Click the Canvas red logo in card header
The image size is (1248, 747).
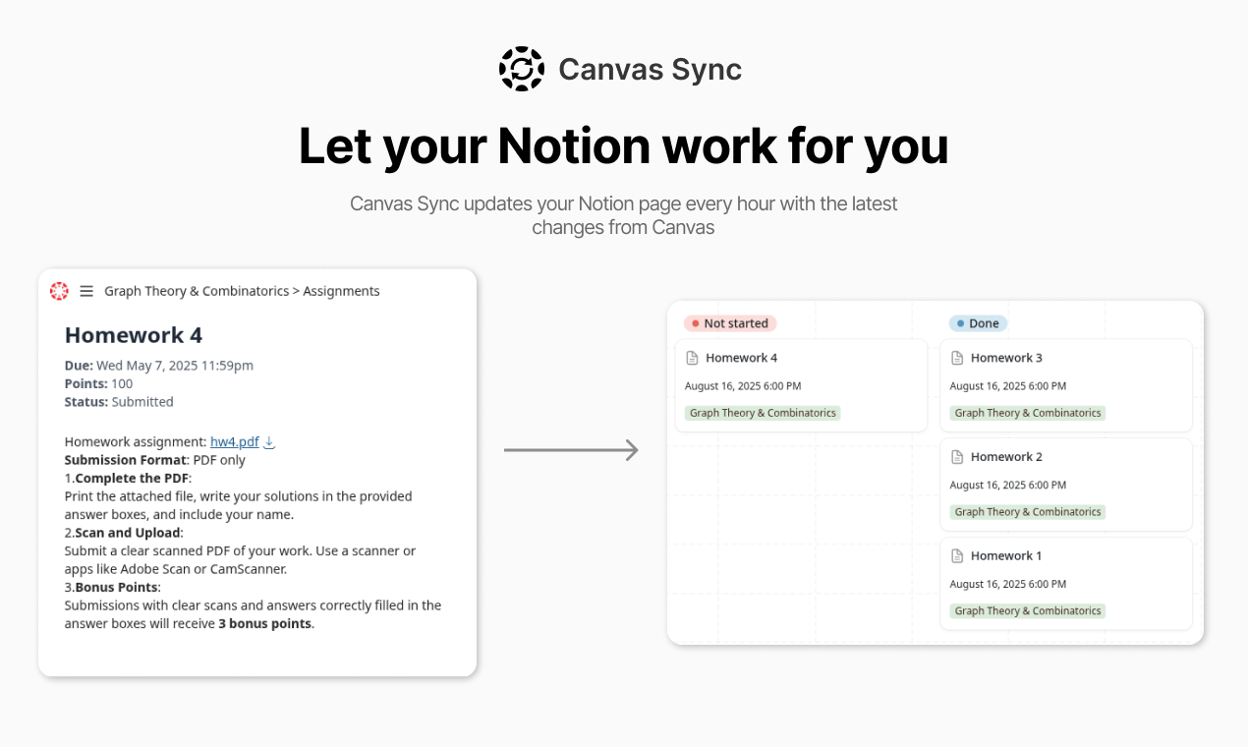click(59, 291)
